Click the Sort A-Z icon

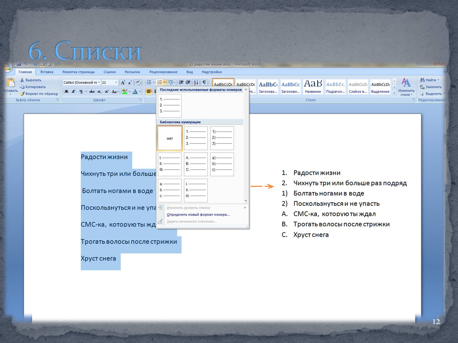196,83
